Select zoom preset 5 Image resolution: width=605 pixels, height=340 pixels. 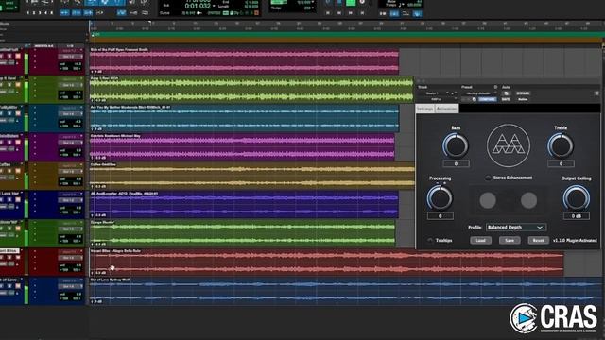[52, 12]
